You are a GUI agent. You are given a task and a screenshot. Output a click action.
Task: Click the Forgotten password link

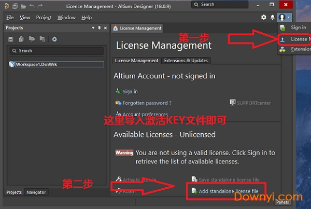pos(147,103)
